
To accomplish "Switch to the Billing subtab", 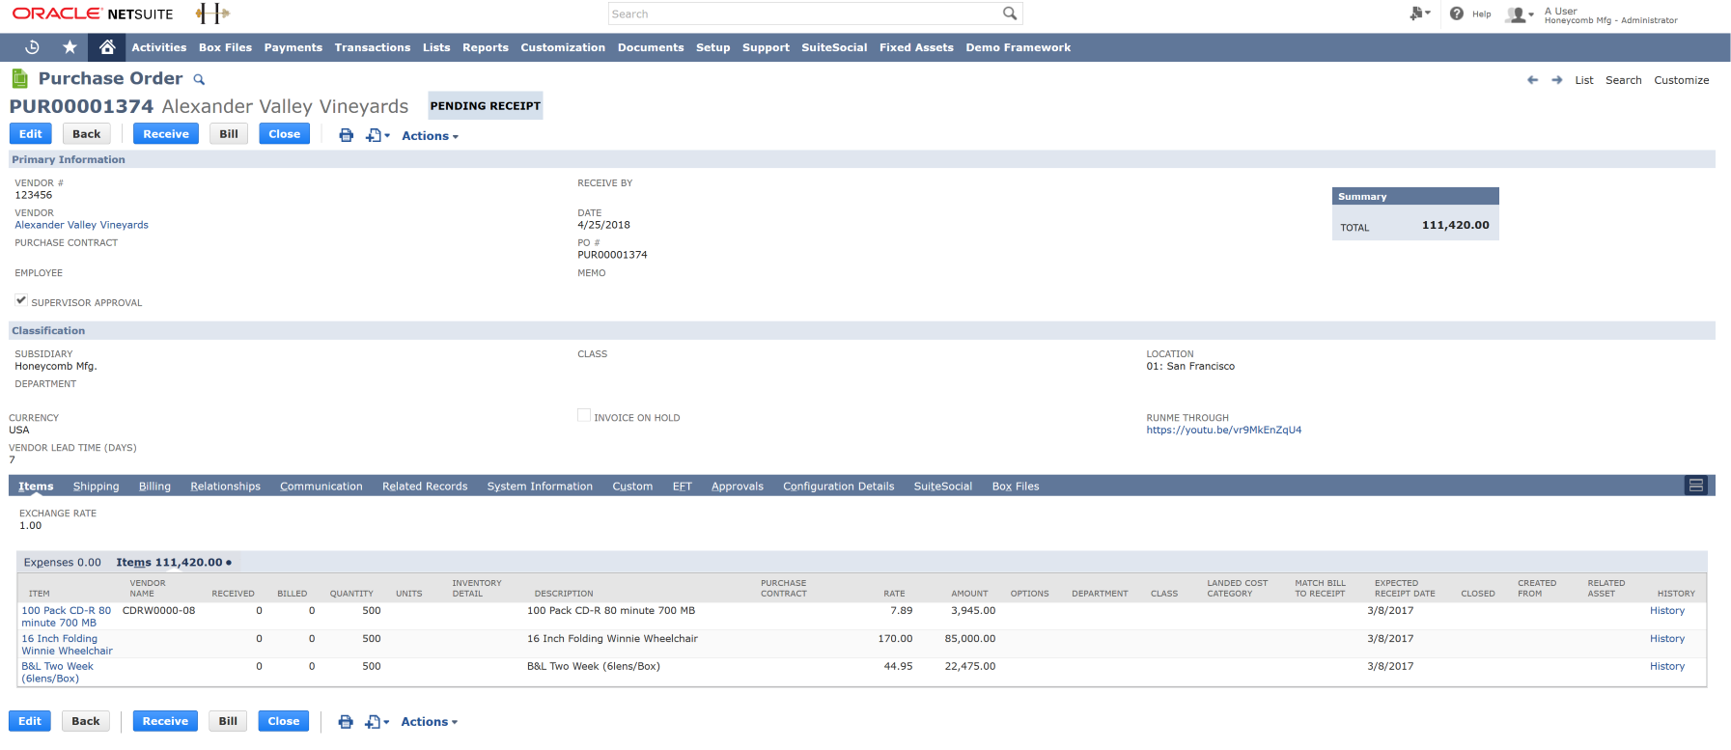I will (x=154, y=486).
